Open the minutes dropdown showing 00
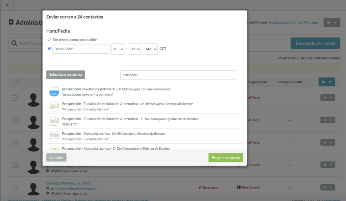 click(x=134, y=49)
